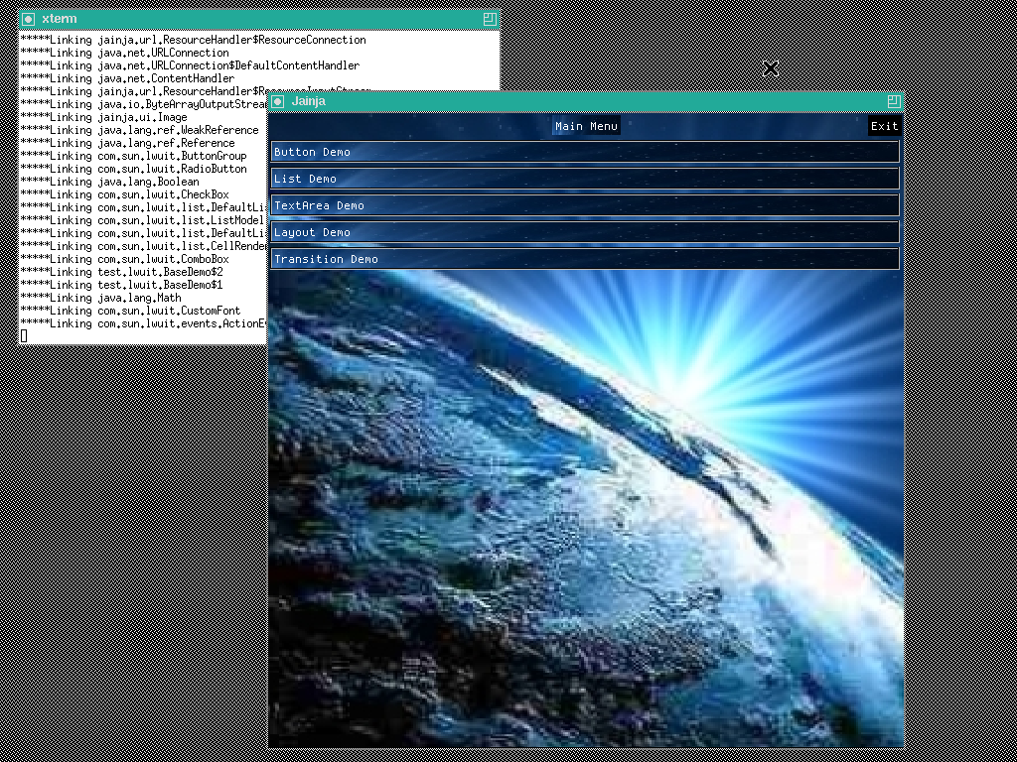Open the Layout Demo entry
The width and height of the screenshot is (1017, 762).
(585, 232)
